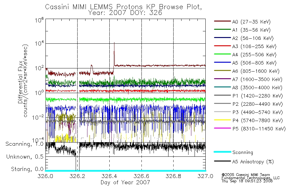Viewport: 302px width, 190px height.
Task: Click the A4 (255-506 KeV) legend label
Action: pos(254,55)
